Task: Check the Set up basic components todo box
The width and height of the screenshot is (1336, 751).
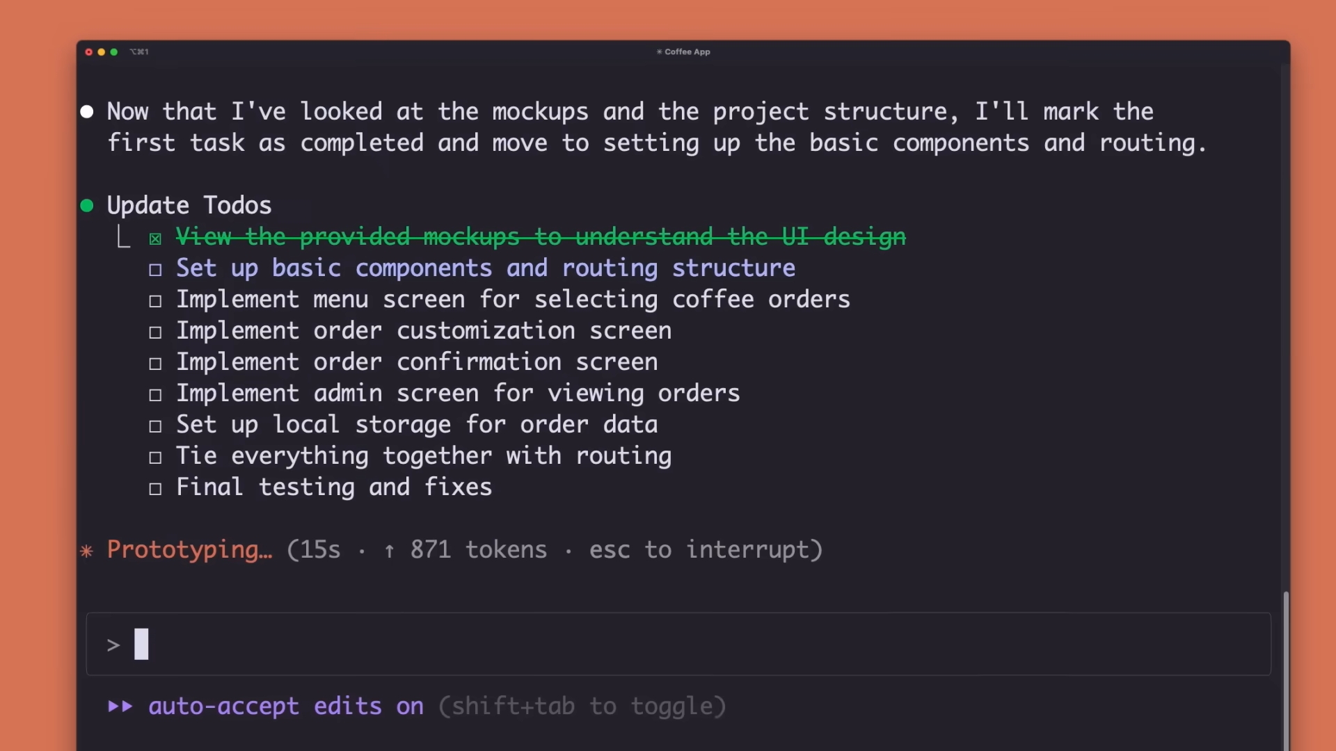Action: [x=154, y=270]
